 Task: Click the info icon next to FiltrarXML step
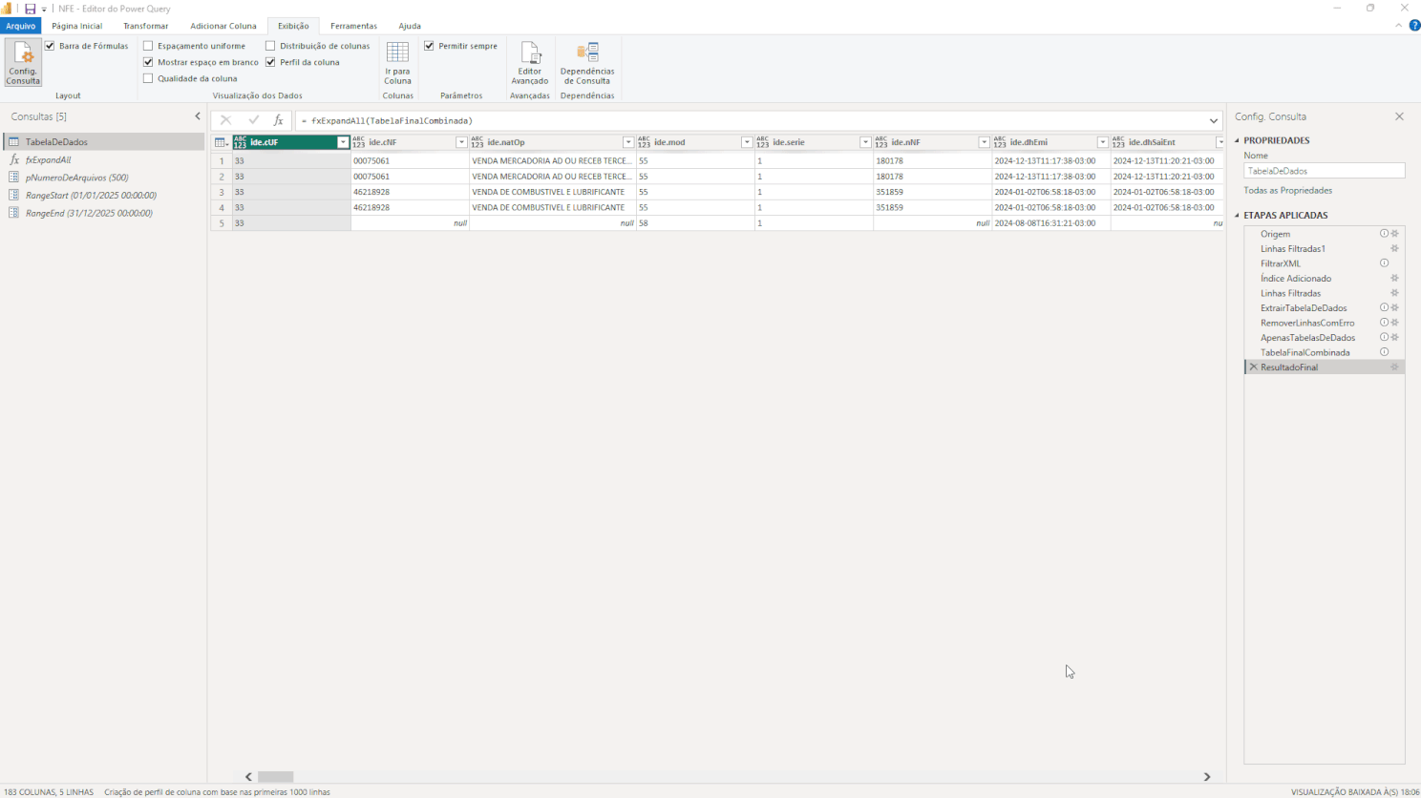(1384, 262)
